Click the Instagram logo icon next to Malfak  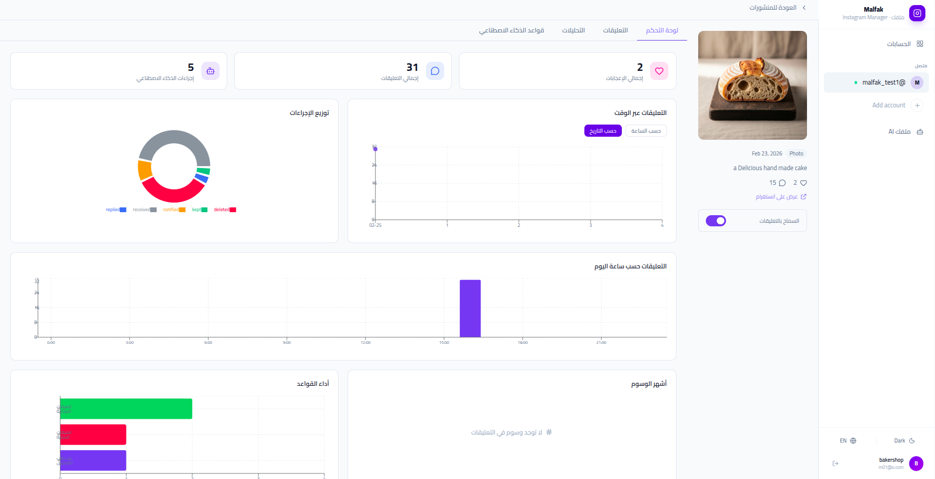[917, 13]
